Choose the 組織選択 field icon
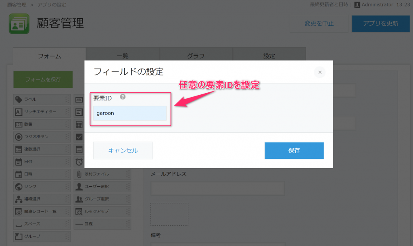 point(19,199)
